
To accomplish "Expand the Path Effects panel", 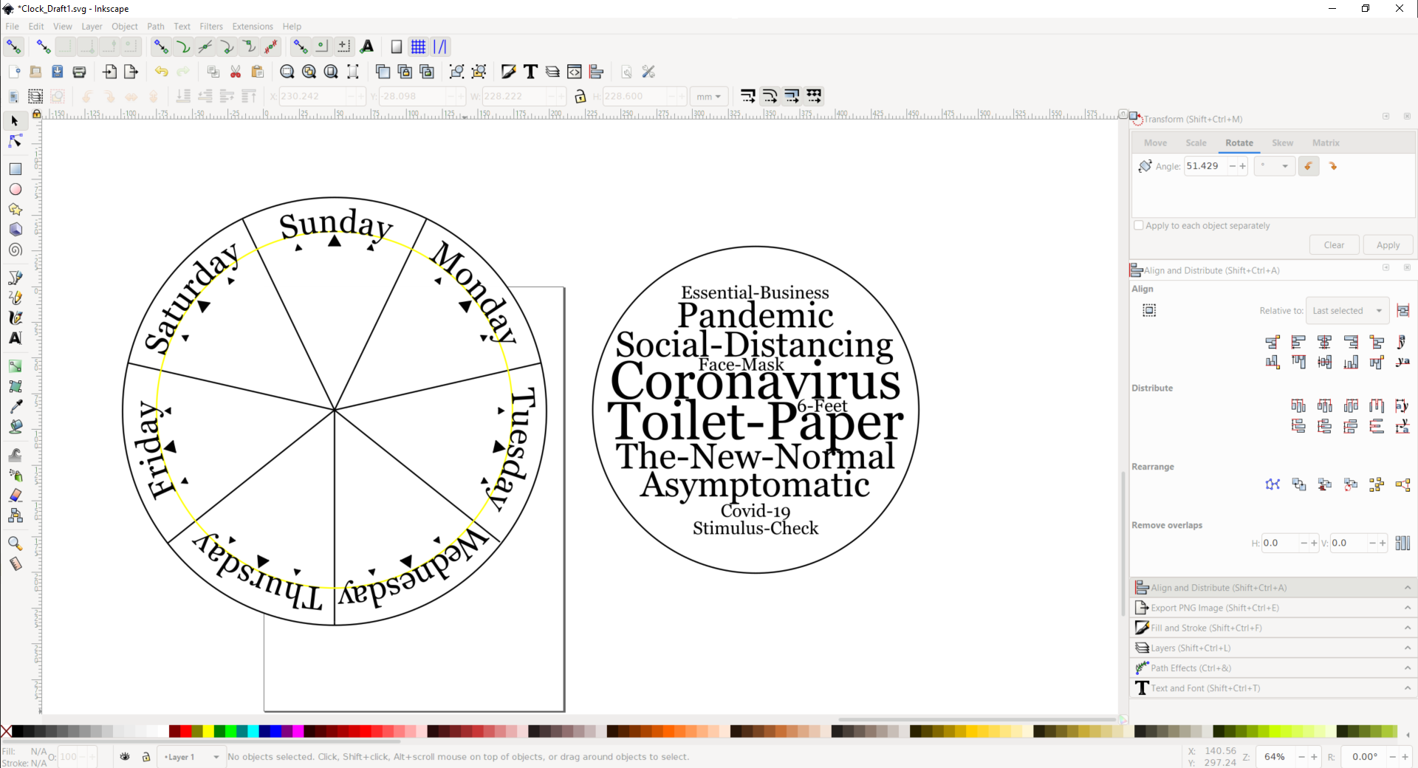I will pyautogui.click(x=1274, y=668).
